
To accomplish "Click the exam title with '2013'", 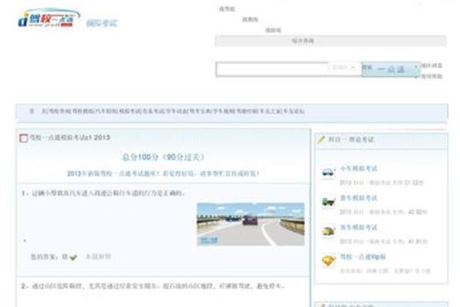I will (70, 137).
